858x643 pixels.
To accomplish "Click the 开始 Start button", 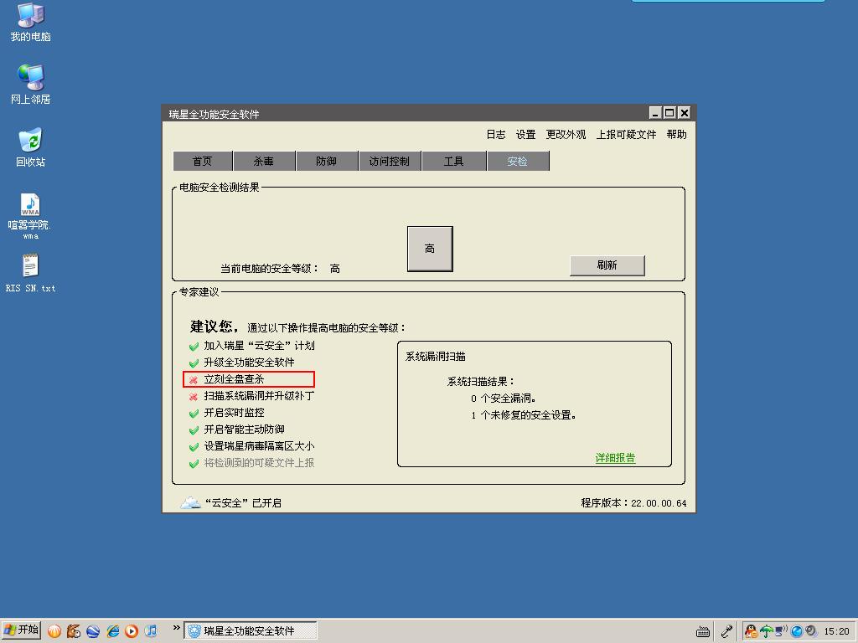I will pyautogui.click(x=21, y=631).
